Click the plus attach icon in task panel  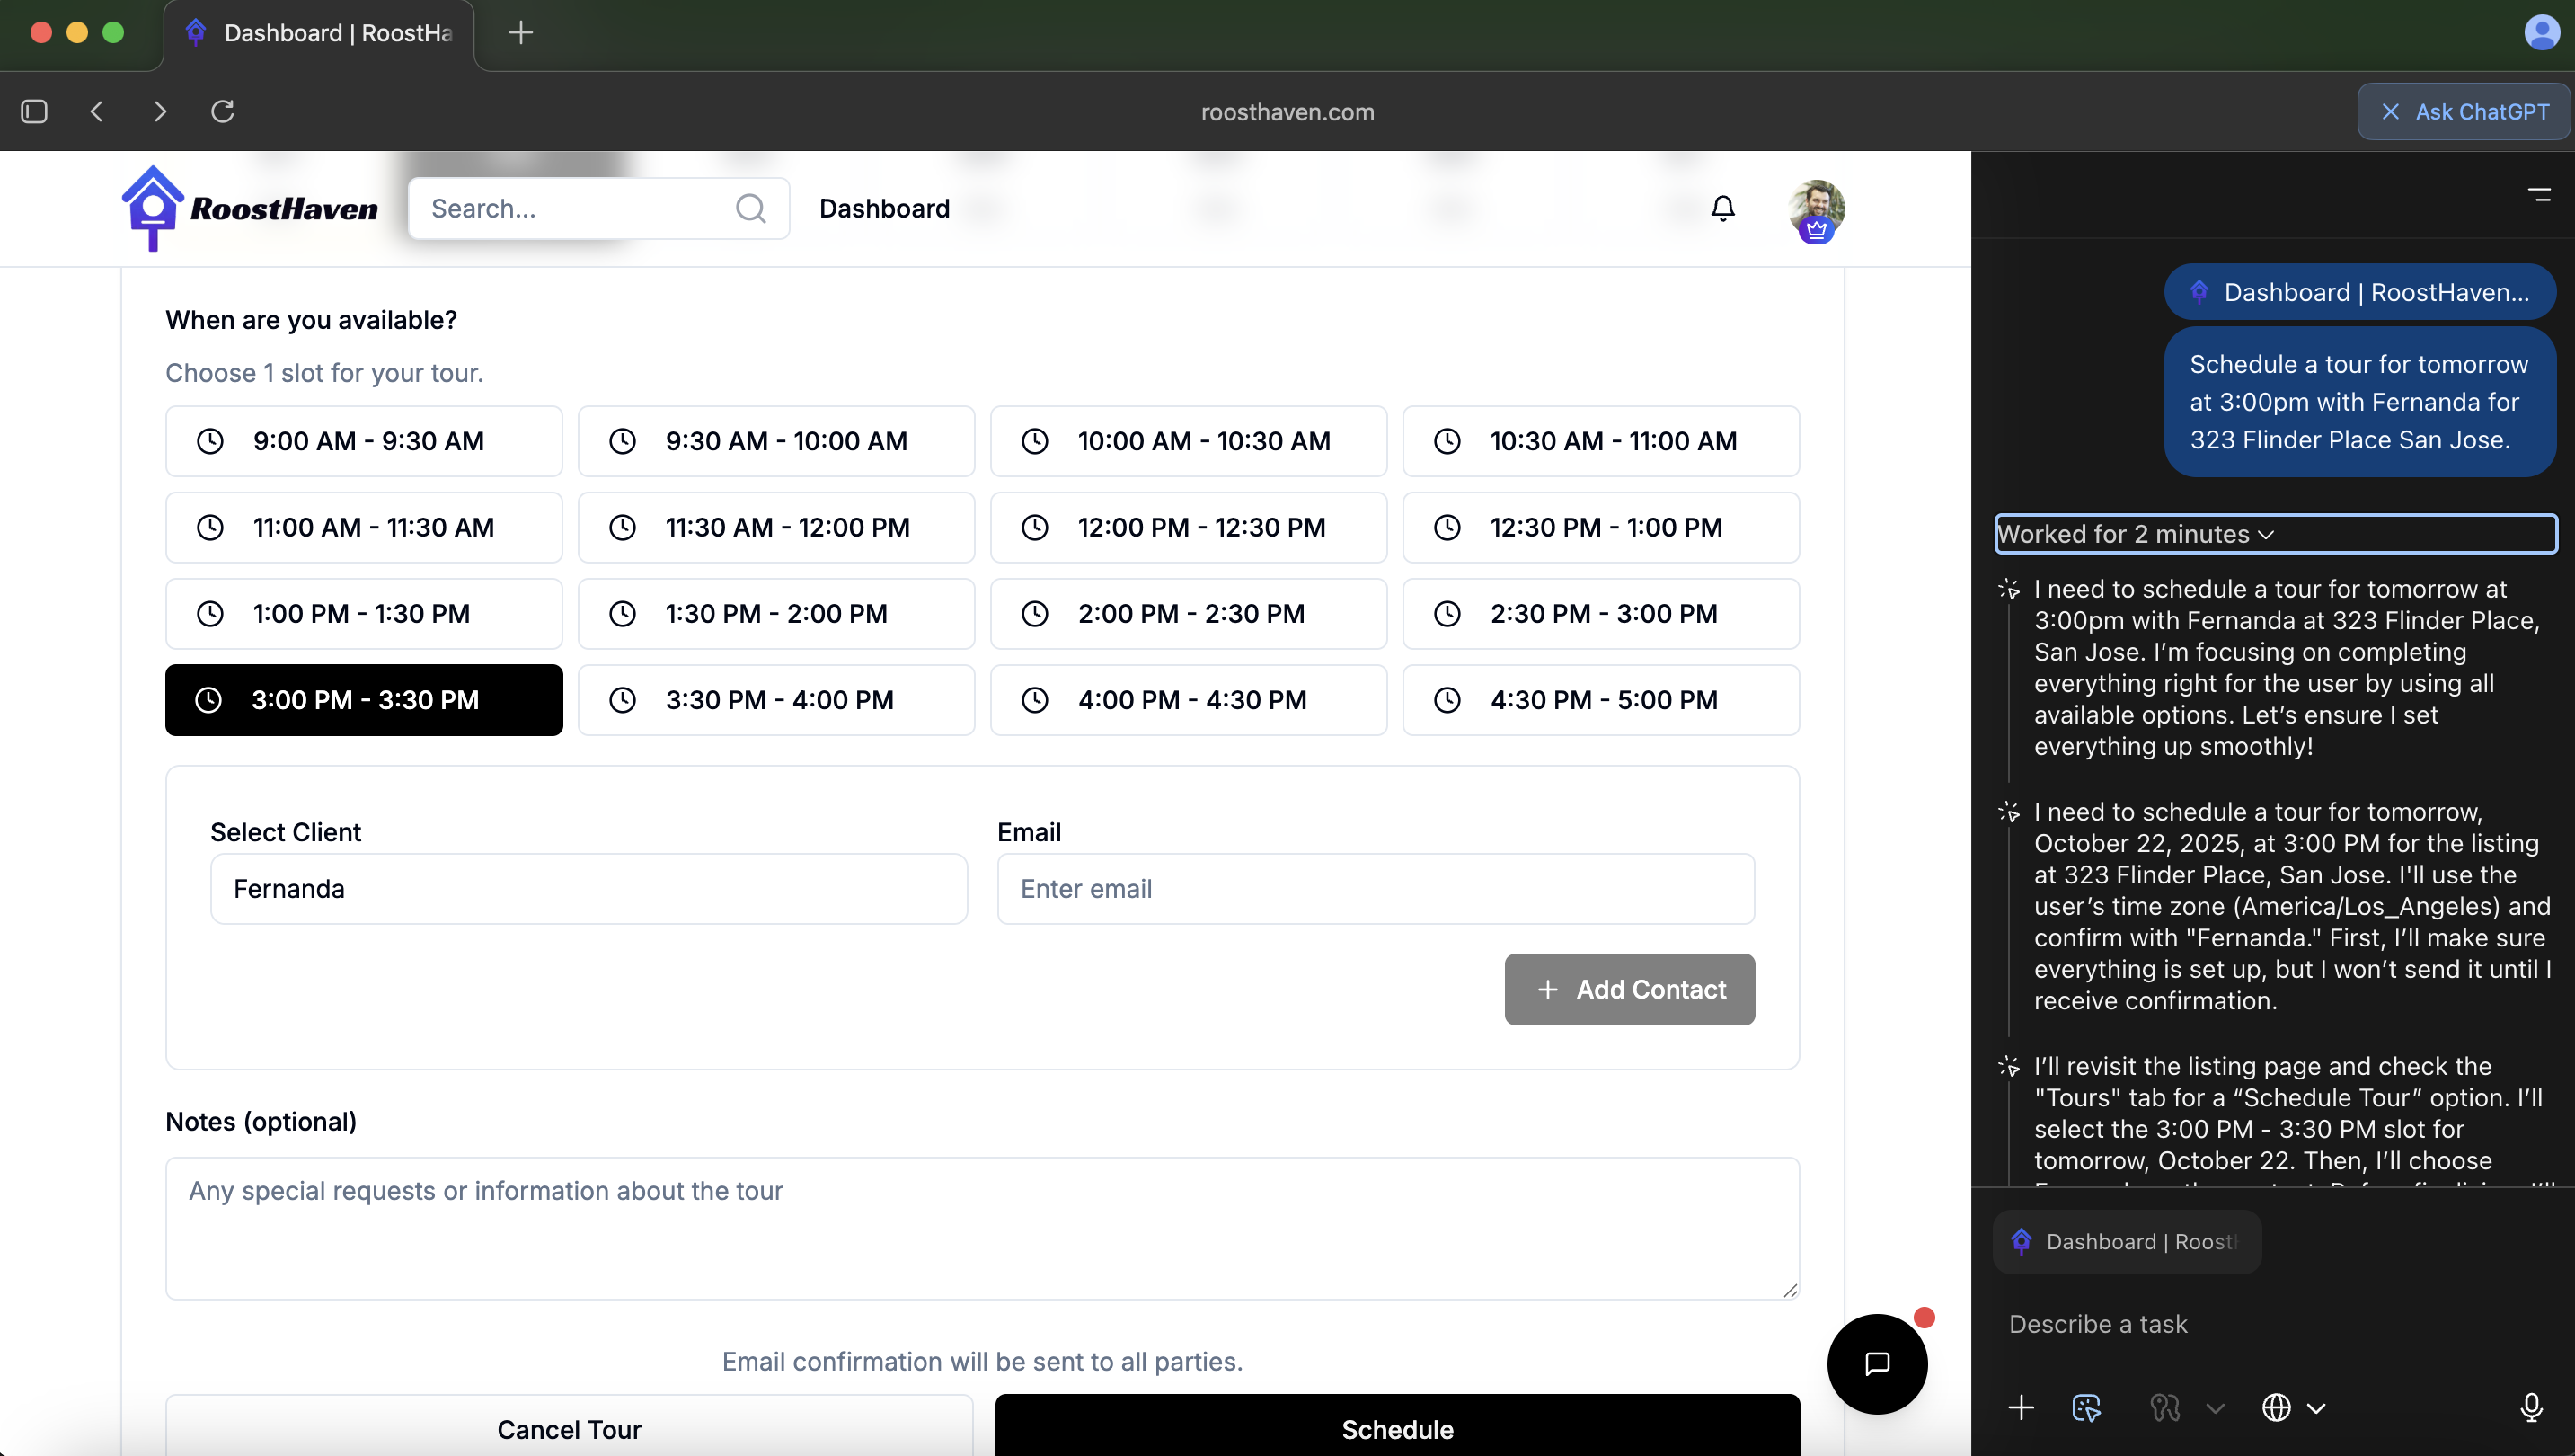click(x=2021, y=1407)
